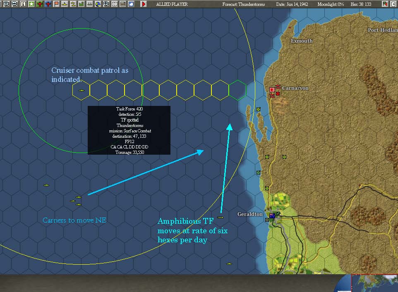Click the grey port dock toolbar icon

90,4
